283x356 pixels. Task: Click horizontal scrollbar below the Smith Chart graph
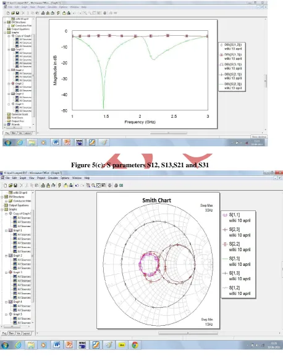188,333
